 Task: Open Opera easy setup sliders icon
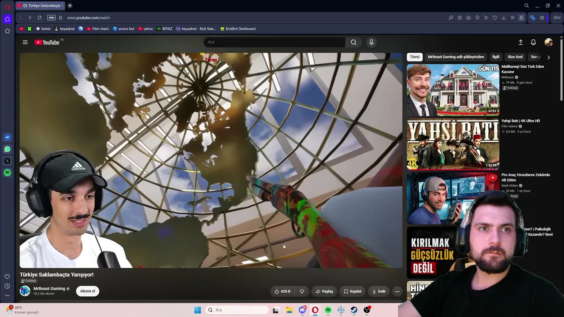pos(512,18)
